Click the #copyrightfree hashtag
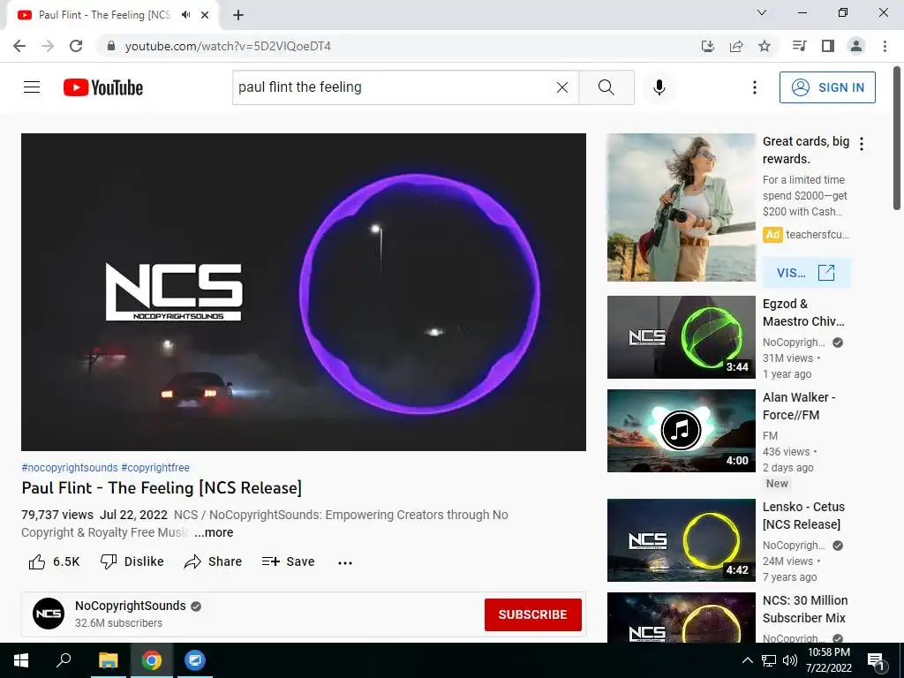Screen dimensions: 904x678 click(155, 468)
